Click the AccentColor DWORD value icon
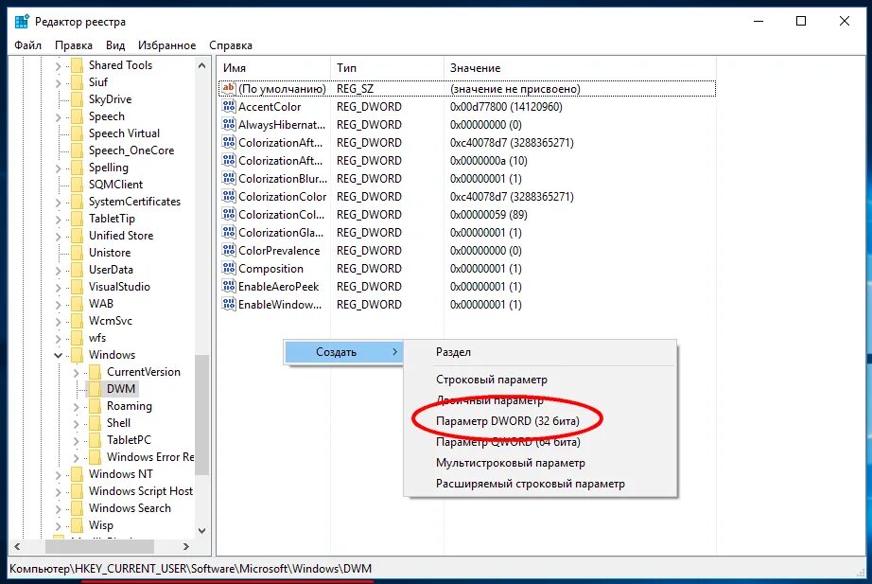Image resolution: width=872 pixels, height=584 pixels. coord(229,106)
